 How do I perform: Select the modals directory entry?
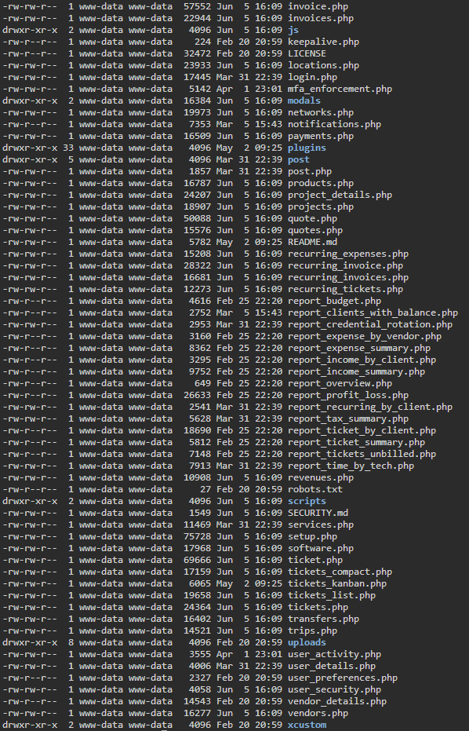[304, 101]
